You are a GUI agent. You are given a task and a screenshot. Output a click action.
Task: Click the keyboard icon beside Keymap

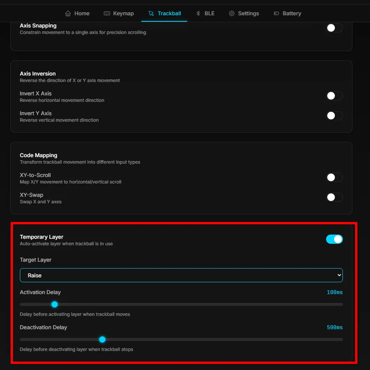[x=107, y=13]
